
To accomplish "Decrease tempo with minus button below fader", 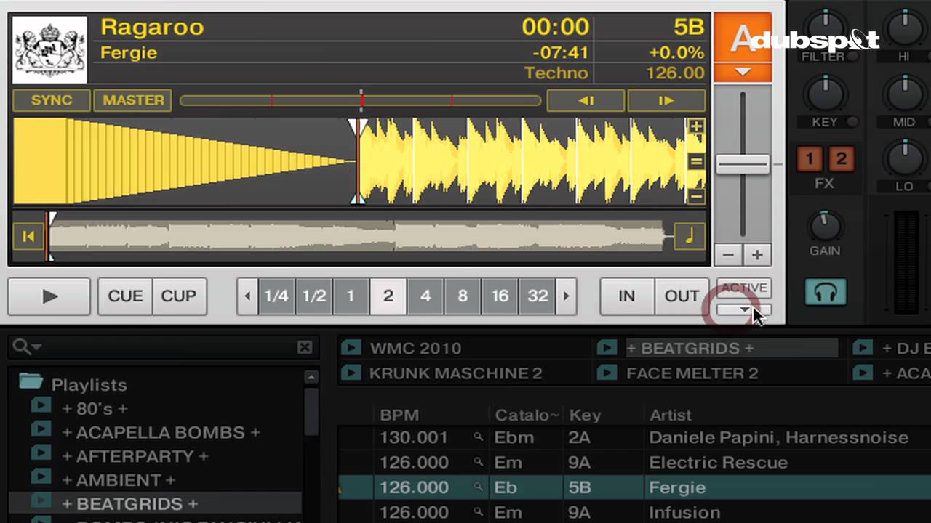I will click(728, 254).
